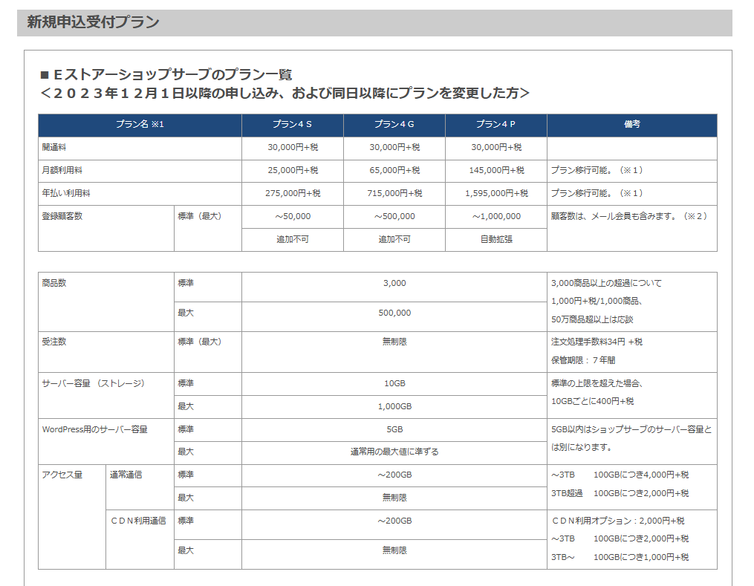Click the 3,000 standard product count
The width and height of the screenshot is (754, 586).
click(x=394, y=283)
